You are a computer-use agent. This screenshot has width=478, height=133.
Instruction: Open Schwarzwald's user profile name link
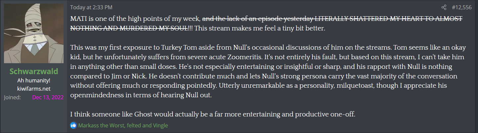(34, 71)
